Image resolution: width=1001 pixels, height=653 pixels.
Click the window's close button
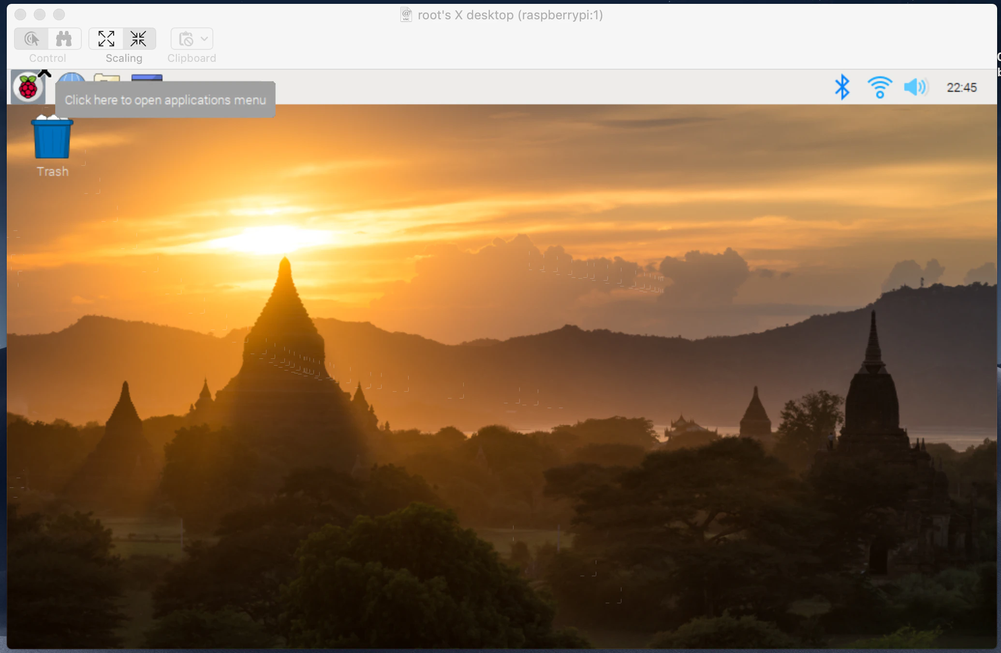(20, 14)
